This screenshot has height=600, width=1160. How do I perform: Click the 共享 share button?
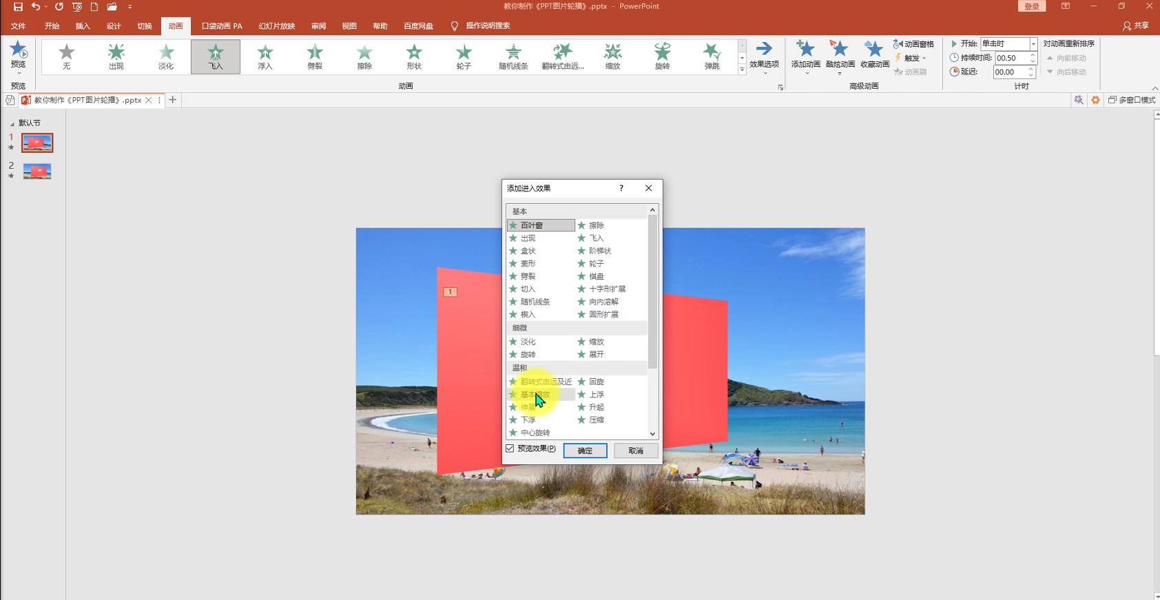pyautogui.click(x=1136, y=26)
